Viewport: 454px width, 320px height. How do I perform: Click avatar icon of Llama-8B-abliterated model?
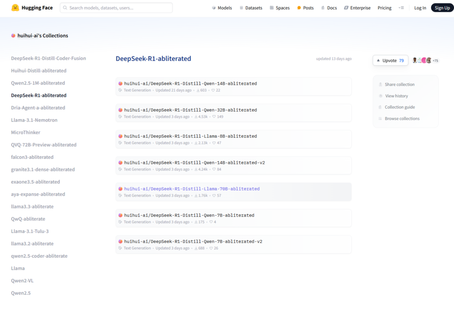point(121,136)
